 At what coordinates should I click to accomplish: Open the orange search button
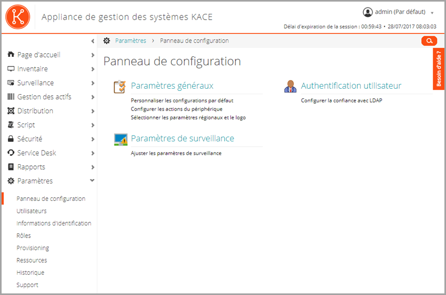(x=429, y=41)
